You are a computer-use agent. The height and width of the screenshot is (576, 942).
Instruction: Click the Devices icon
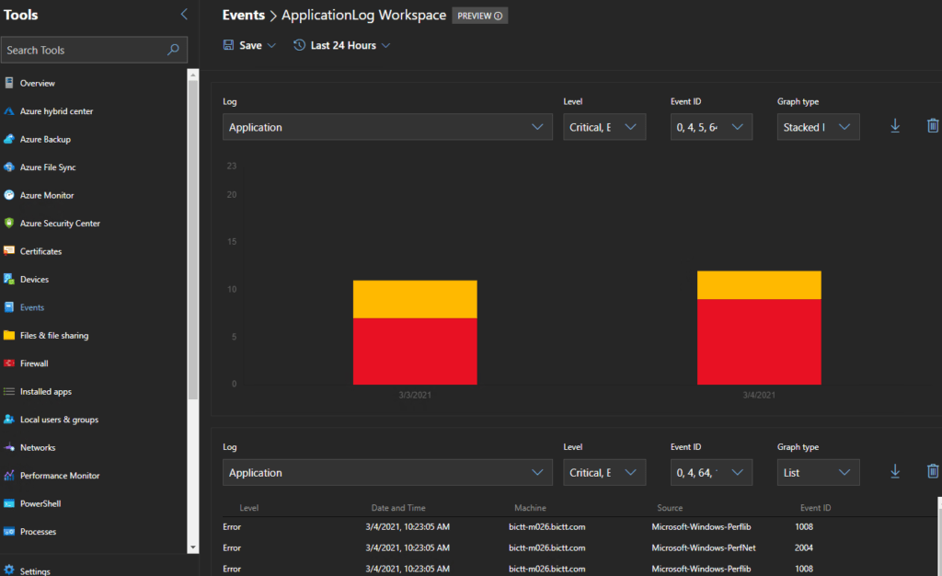(9, 280)
